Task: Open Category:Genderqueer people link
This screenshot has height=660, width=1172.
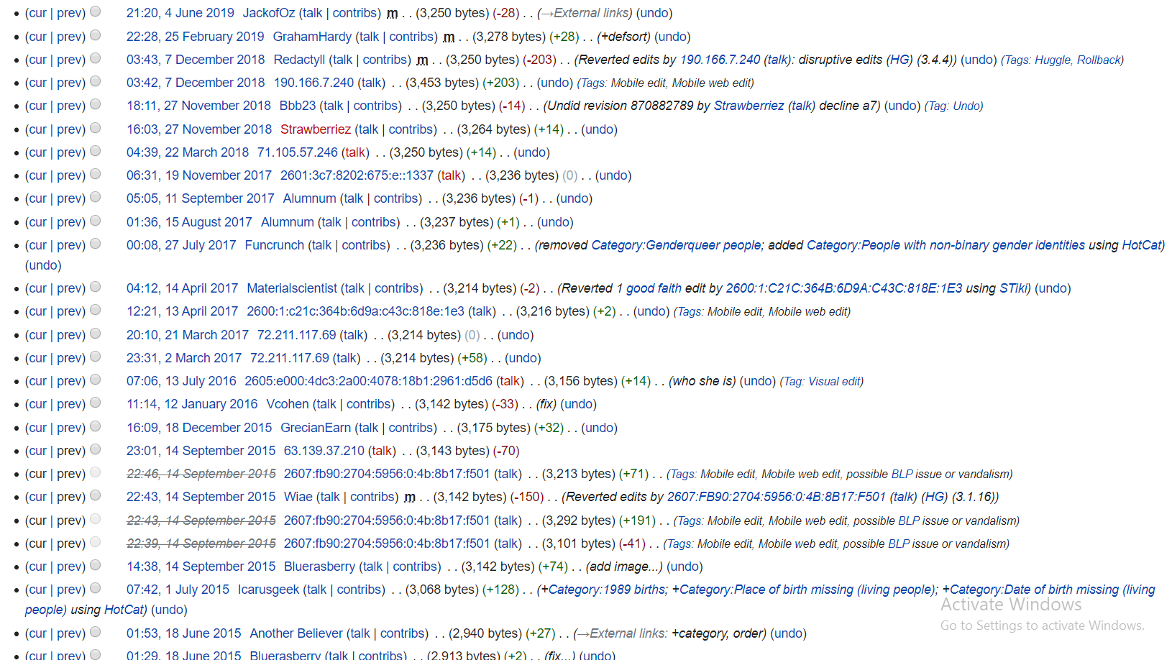Action: (x=676, y=245)
